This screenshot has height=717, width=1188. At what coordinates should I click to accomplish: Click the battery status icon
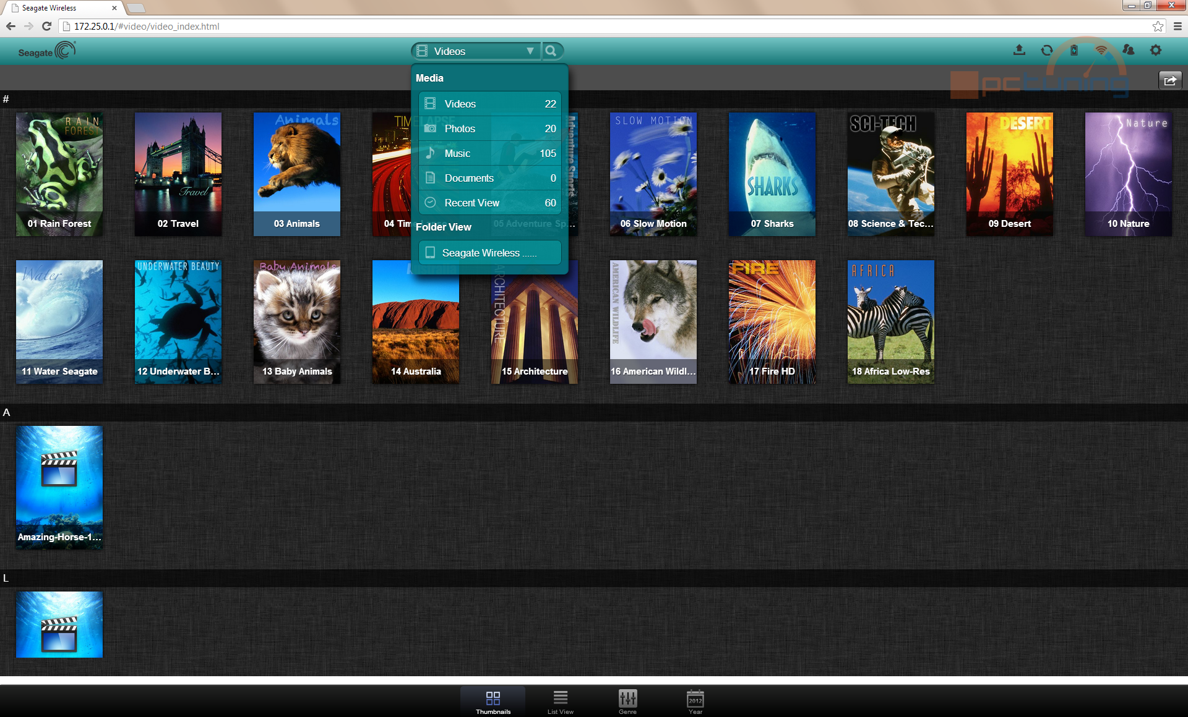(x=1074, y=50)
